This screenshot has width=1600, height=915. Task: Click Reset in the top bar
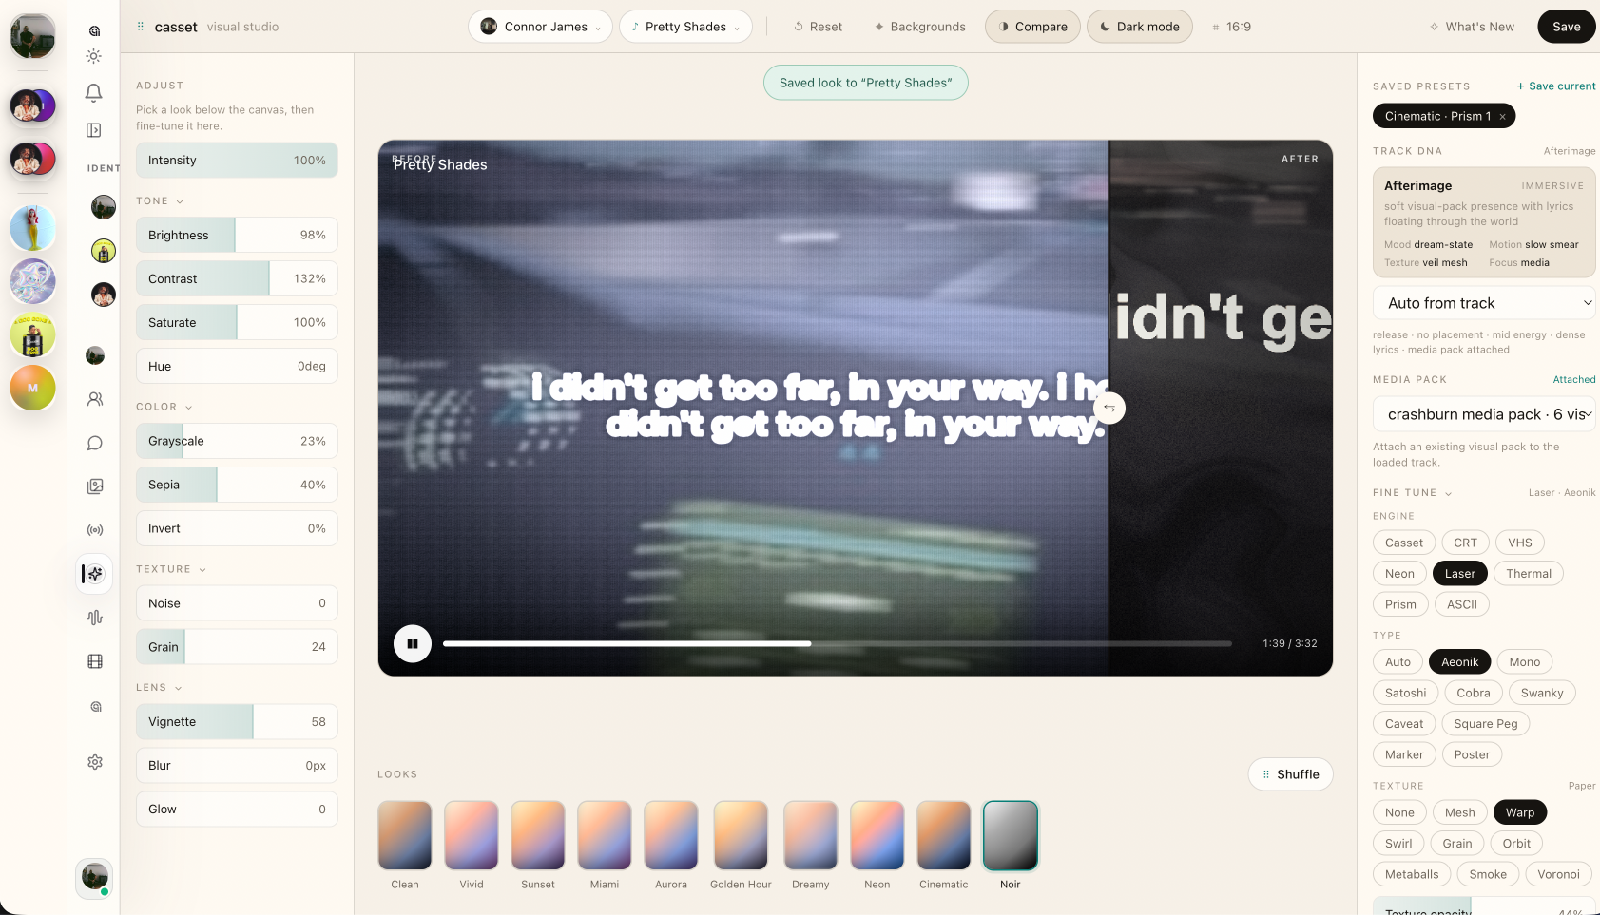[x=819, y=27]
